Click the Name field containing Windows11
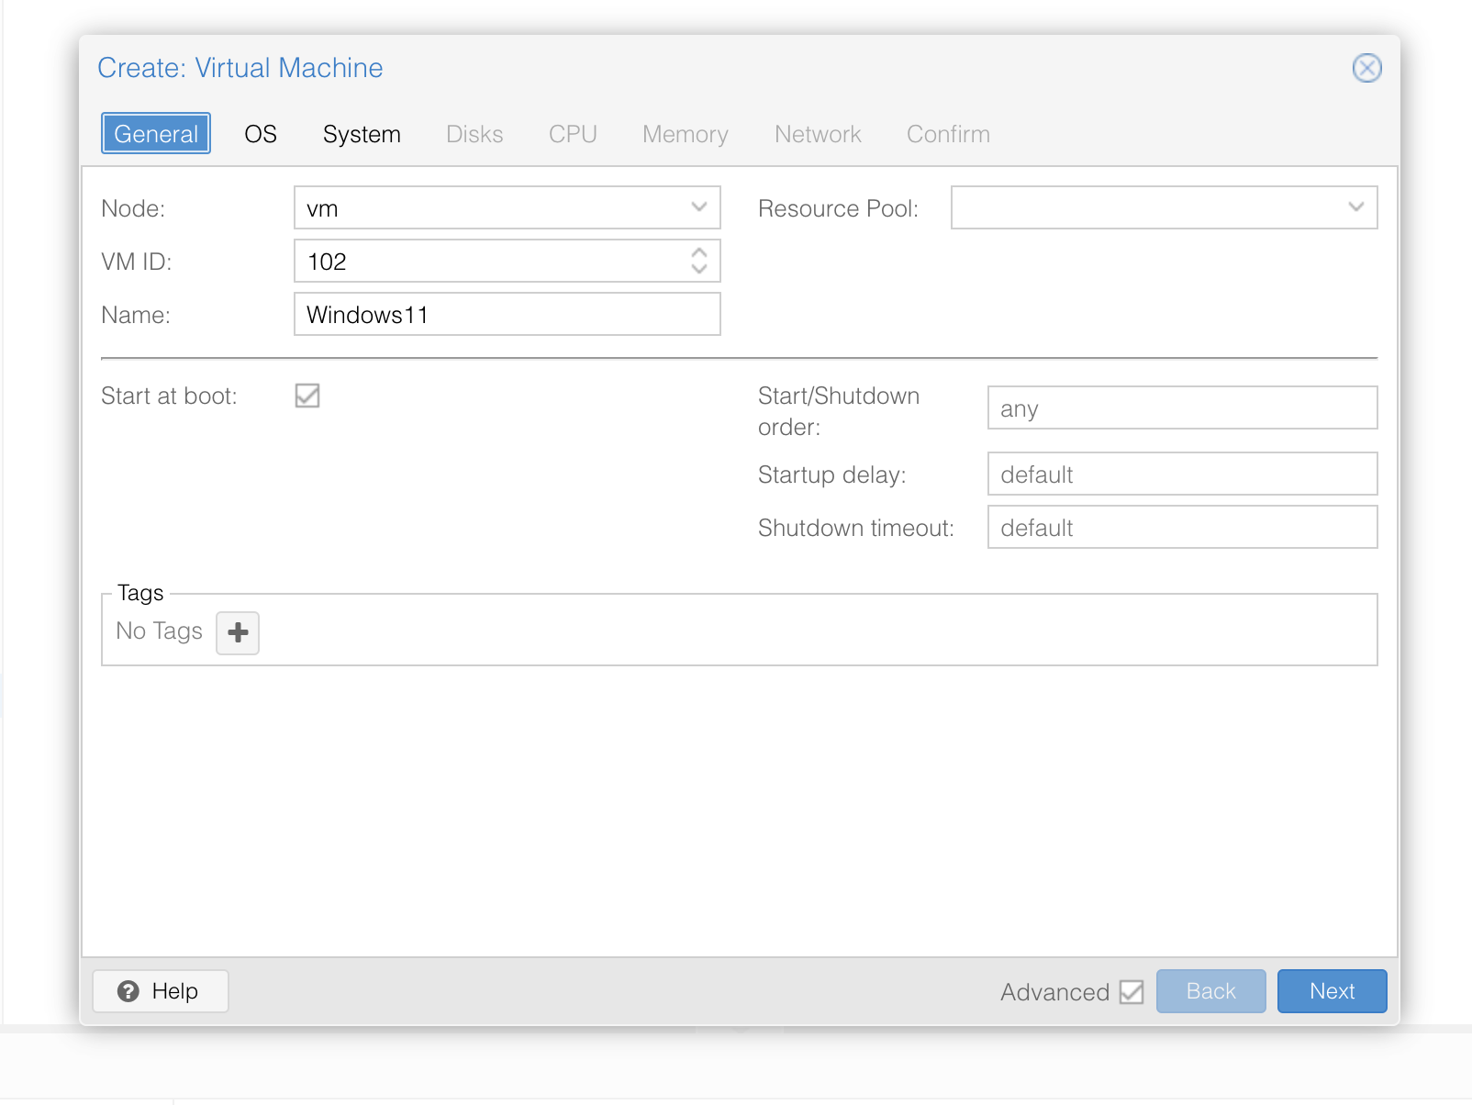Screen dimensions: 1472x1105 point(507,314)
